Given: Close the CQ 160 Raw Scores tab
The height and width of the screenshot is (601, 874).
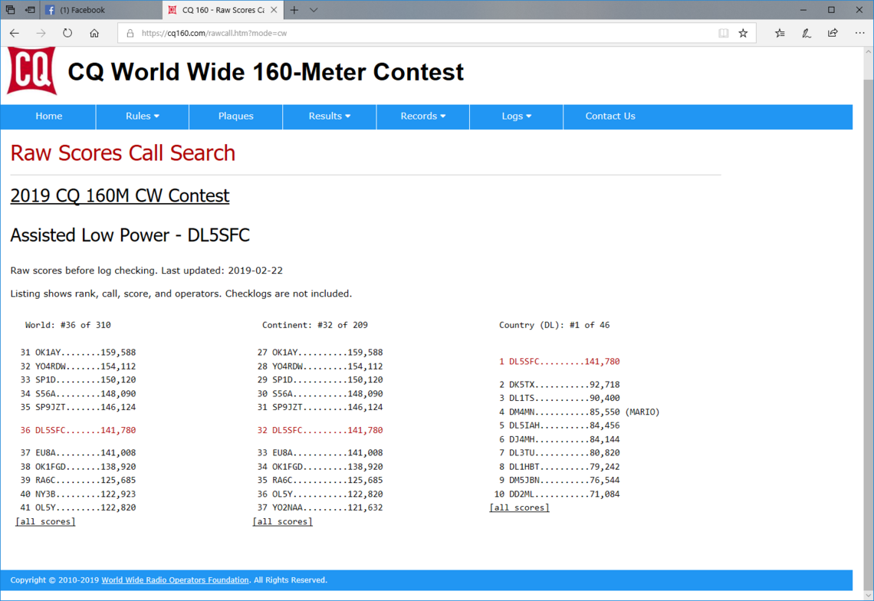Looking at the screenshot, I should click(x=274, y=10).
